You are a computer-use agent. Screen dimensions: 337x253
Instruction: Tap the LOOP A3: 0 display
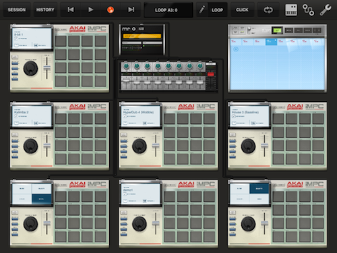[x=168, y=10]
